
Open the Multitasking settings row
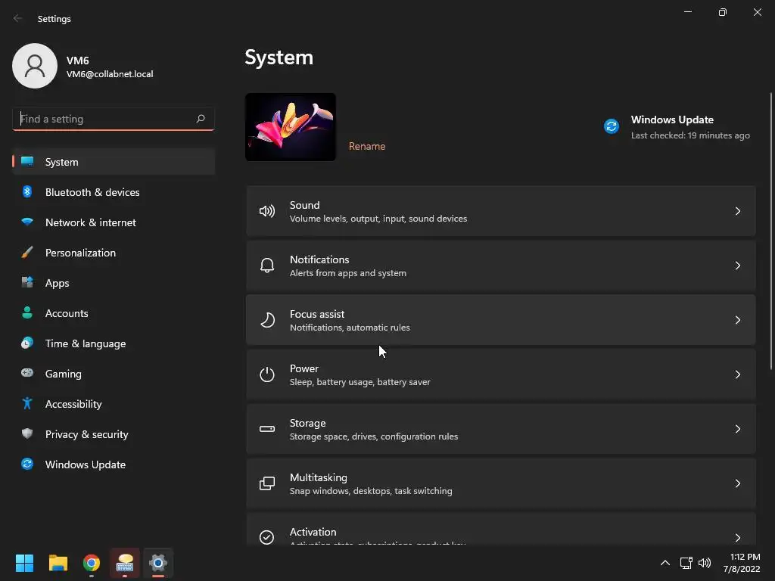(501, 483)
